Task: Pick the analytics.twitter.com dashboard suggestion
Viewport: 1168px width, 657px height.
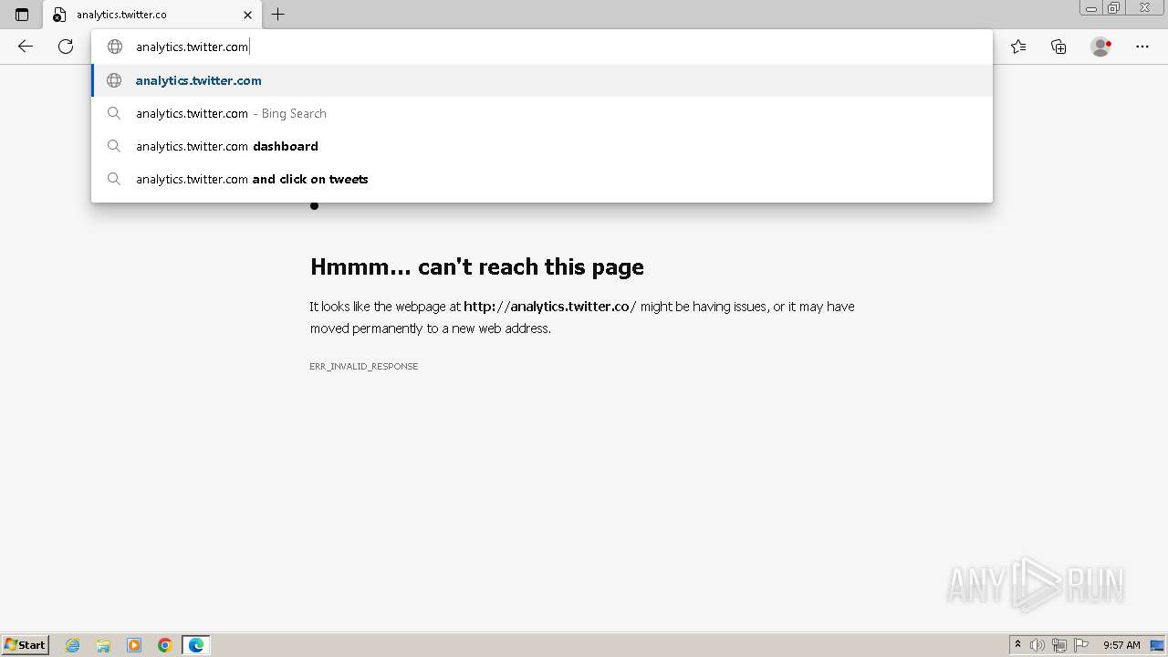Action: click(x=542, y=146)
